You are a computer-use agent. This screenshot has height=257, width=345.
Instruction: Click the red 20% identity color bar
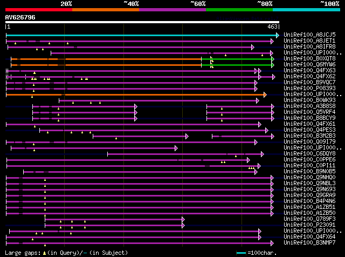click(39, 10)
